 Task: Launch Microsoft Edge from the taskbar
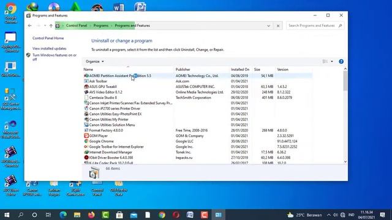[x=63, y=215]
